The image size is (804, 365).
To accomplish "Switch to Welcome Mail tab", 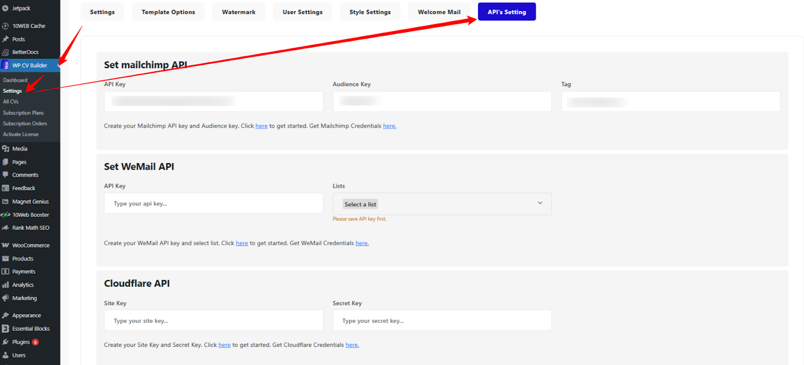I will click(439, 12).
